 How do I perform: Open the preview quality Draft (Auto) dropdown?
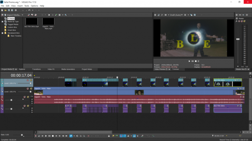coord(176,15)
